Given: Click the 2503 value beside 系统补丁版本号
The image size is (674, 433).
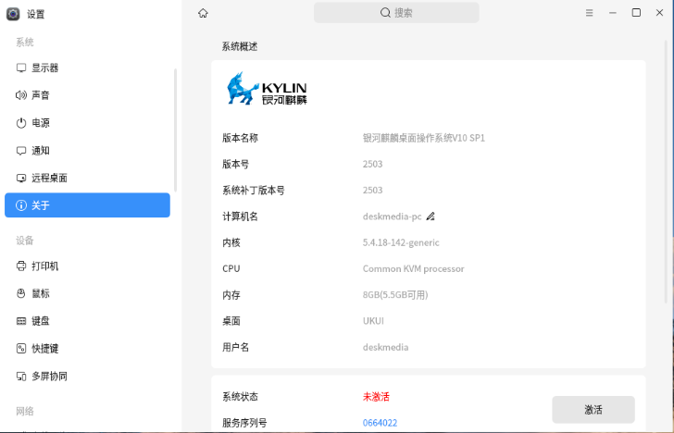Looking at the screenshot, I should tap(373, 191).
